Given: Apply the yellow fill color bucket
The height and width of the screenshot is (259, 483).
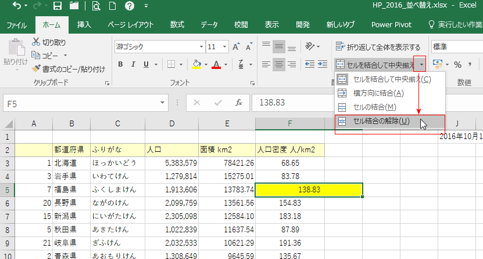Looking at the screenshot, I should 196,64.
